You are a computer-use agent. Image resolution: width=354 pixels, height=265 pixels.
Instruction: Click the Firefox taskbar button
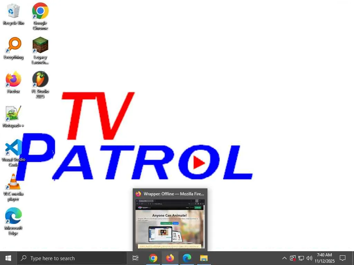pos(170,258)
